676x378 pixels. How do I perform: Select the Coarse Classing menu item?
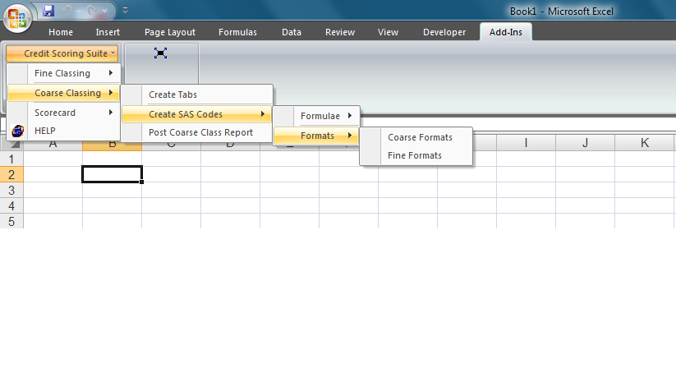point(63,93)
